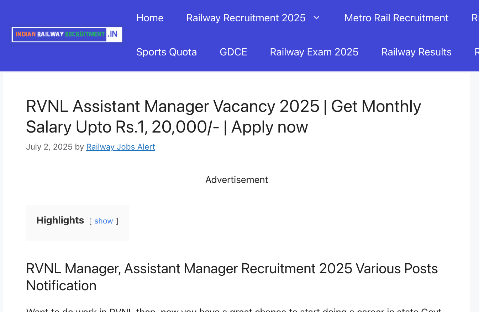Click the cut-off menu item after Railway Results

coord(477,52)
